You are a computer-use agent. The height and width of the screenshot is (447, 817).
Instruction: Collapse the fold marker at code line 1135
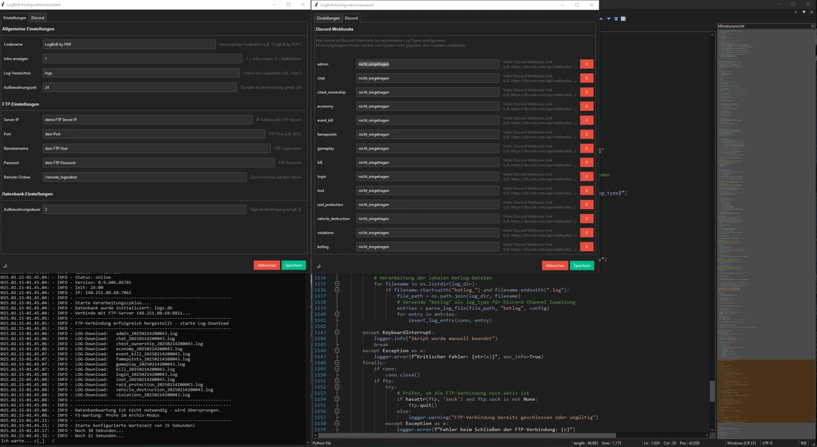[x=337, y=284]
